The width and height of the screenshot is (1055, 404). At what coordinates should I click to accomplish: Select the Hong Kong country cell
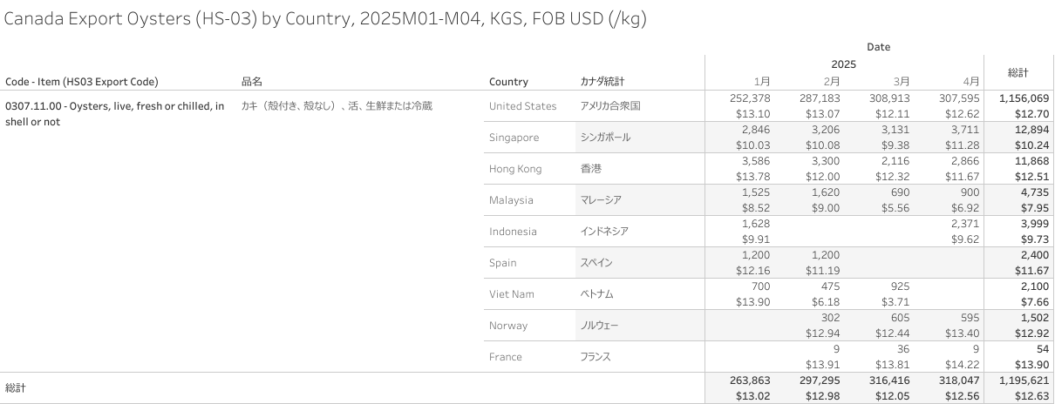[x=515, y=169]
